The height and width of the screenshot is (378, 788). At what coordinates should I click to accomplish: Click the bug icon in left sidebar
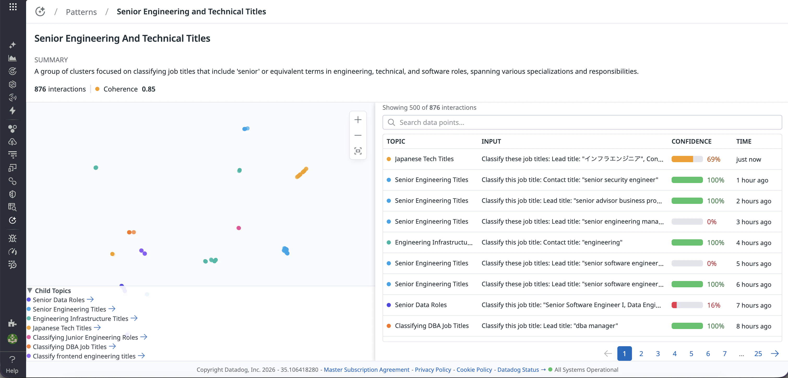point(12,238)
